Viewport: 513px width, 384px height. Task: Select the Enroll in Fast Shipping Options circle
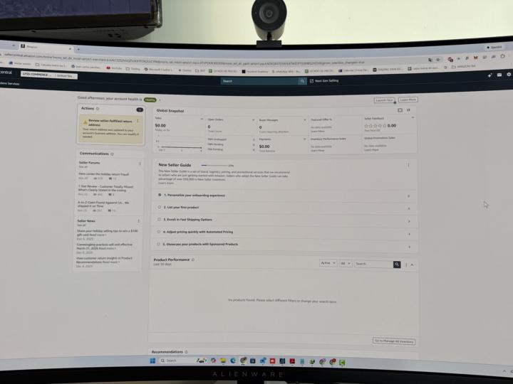[x=159, y=220]
